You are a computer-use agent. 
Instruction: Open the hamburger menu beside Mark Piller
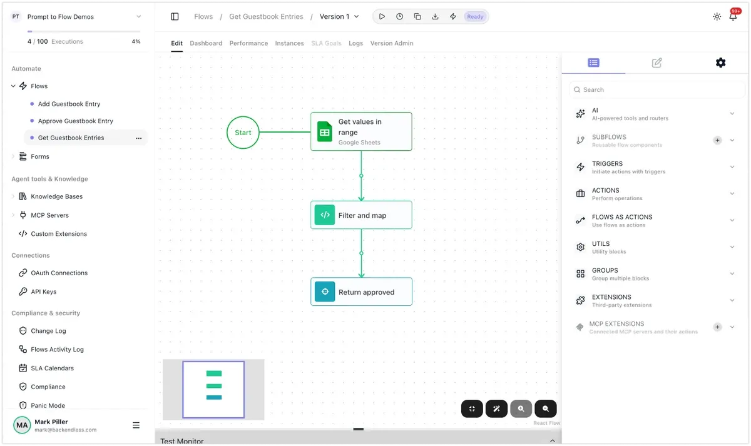click(x=136, y=425)
